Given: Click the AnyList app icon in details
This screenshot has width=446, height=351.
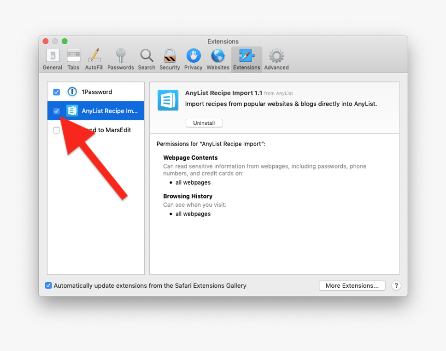Looking at the screenshot, I should 168,100.
